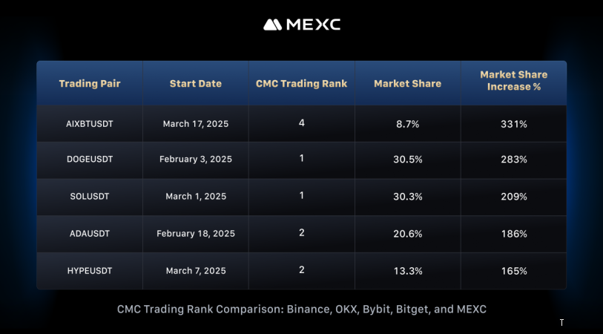This screenshot has height=334, width=603.
Task: Select the HYPEUSDT trading pair cell
Action: [90, 271]
